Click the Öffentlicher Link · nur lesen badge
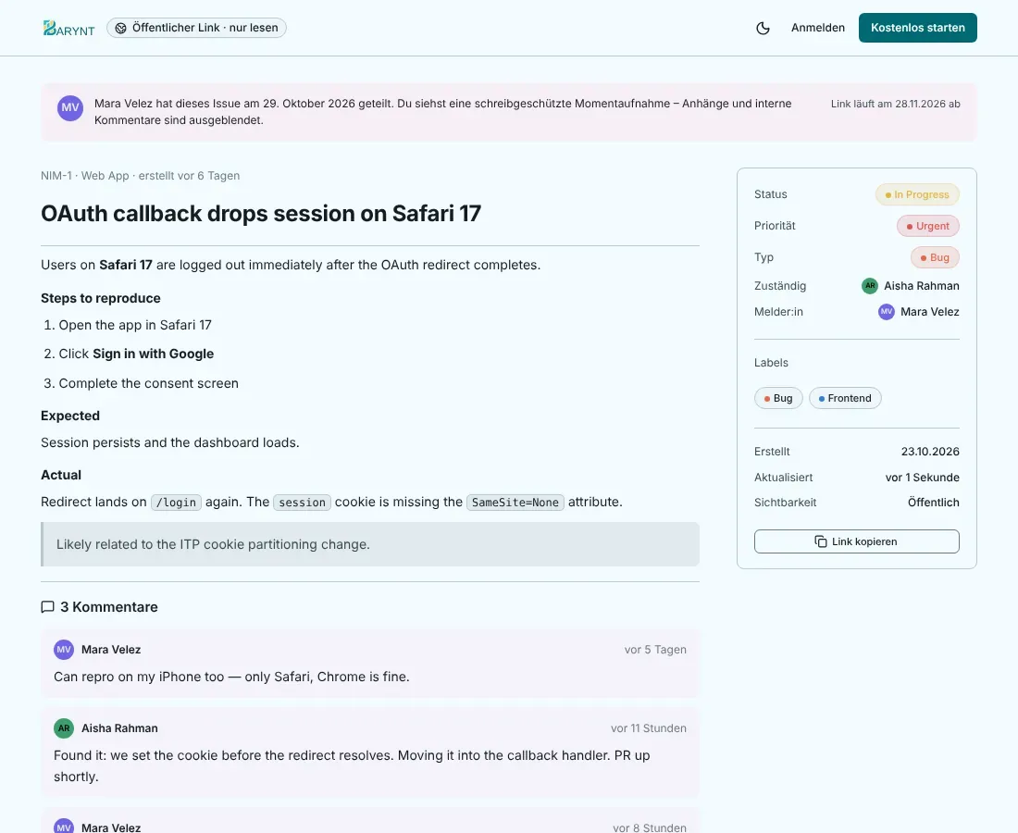This screenshot has width=1018, height=833. click(196, 28)
